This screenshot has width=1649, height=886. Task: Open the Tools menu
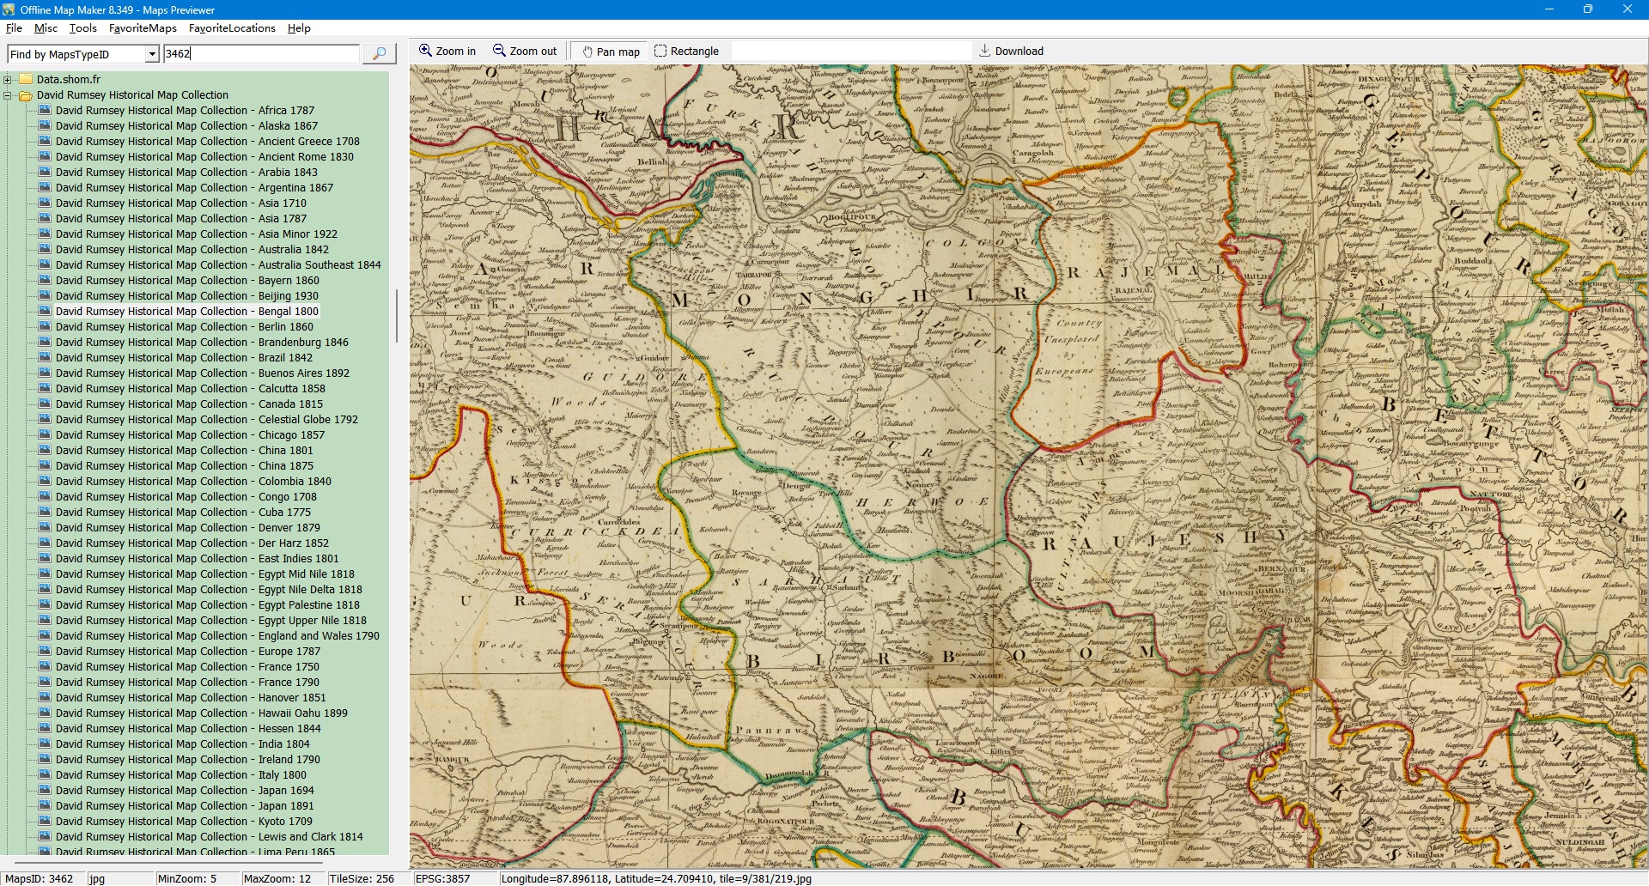[x=82, y=28]
